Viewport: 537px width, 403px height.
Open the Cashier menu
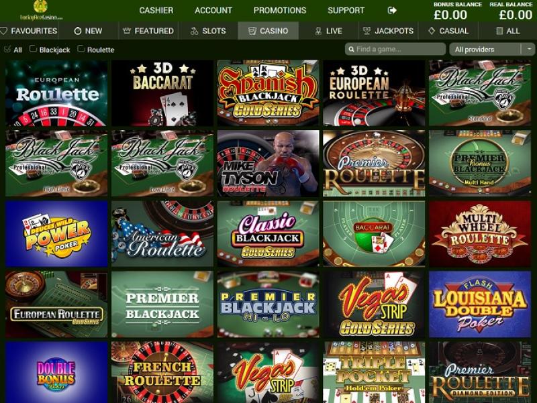pyautogui.click(x=156, y=11)
